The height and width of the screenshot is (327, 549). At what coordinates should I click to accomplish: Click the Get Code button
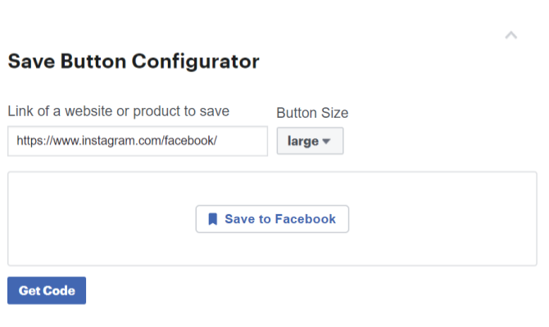[x=47, y=291]
